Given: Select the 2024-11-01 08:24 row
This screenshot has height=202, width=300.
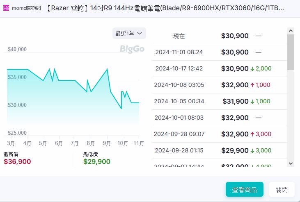Looking at the screenshot, I should tap(220, 52).
